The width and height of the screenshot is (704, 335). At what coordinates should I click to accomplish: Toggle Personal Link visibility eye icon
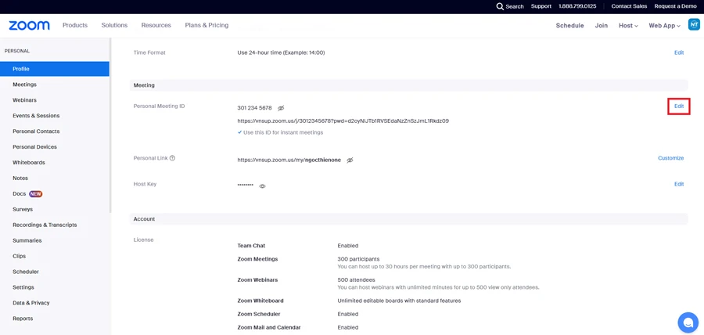coord(350,160)
